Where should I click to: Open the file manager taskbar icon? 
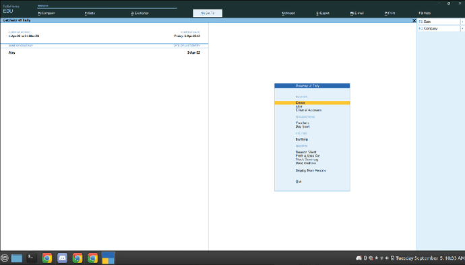pos(17,258)
